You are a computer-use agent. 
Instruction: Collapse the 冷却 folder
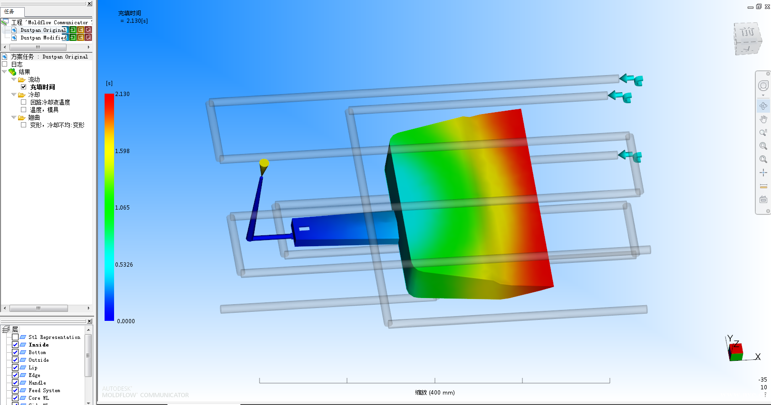coord(14,95)
